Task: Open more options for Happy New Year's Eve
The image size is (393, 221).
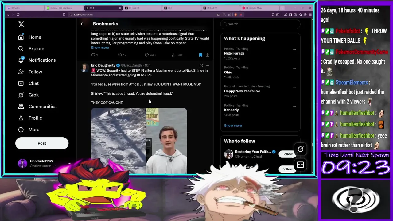Action: [294, 87]
